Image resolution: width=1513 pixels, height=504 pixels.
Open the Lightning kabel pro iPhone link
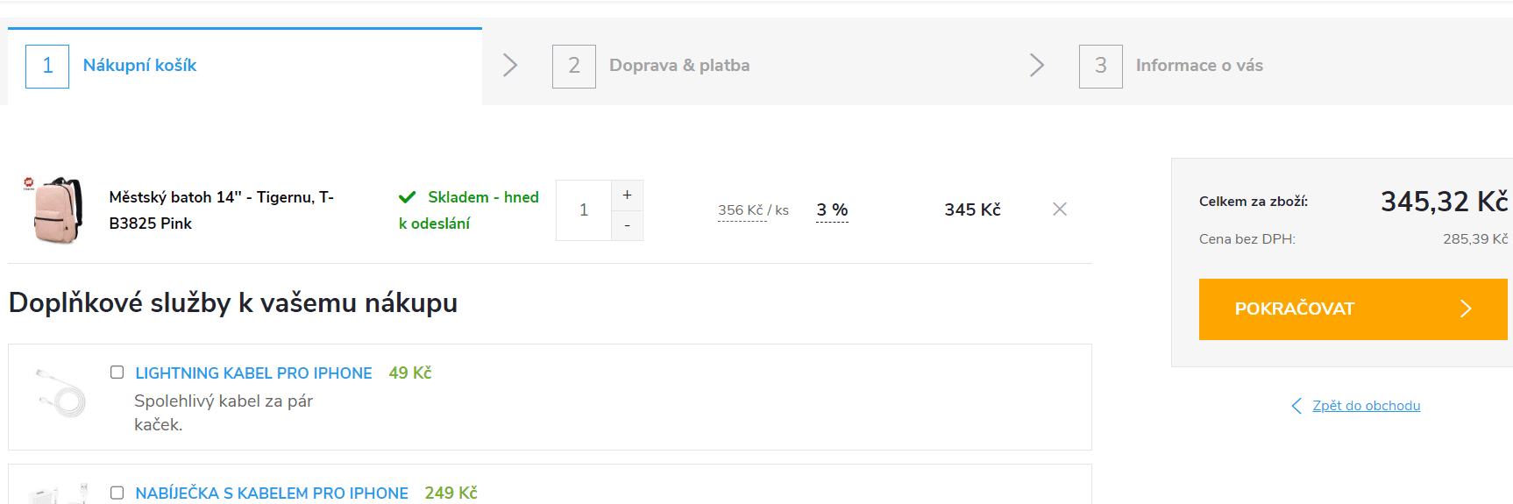253,373
